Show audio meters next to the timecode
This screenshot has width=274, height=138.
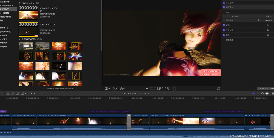174,89
